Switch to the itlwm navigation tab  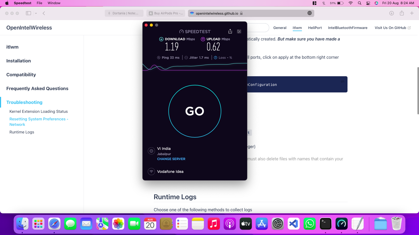[297, 28]
